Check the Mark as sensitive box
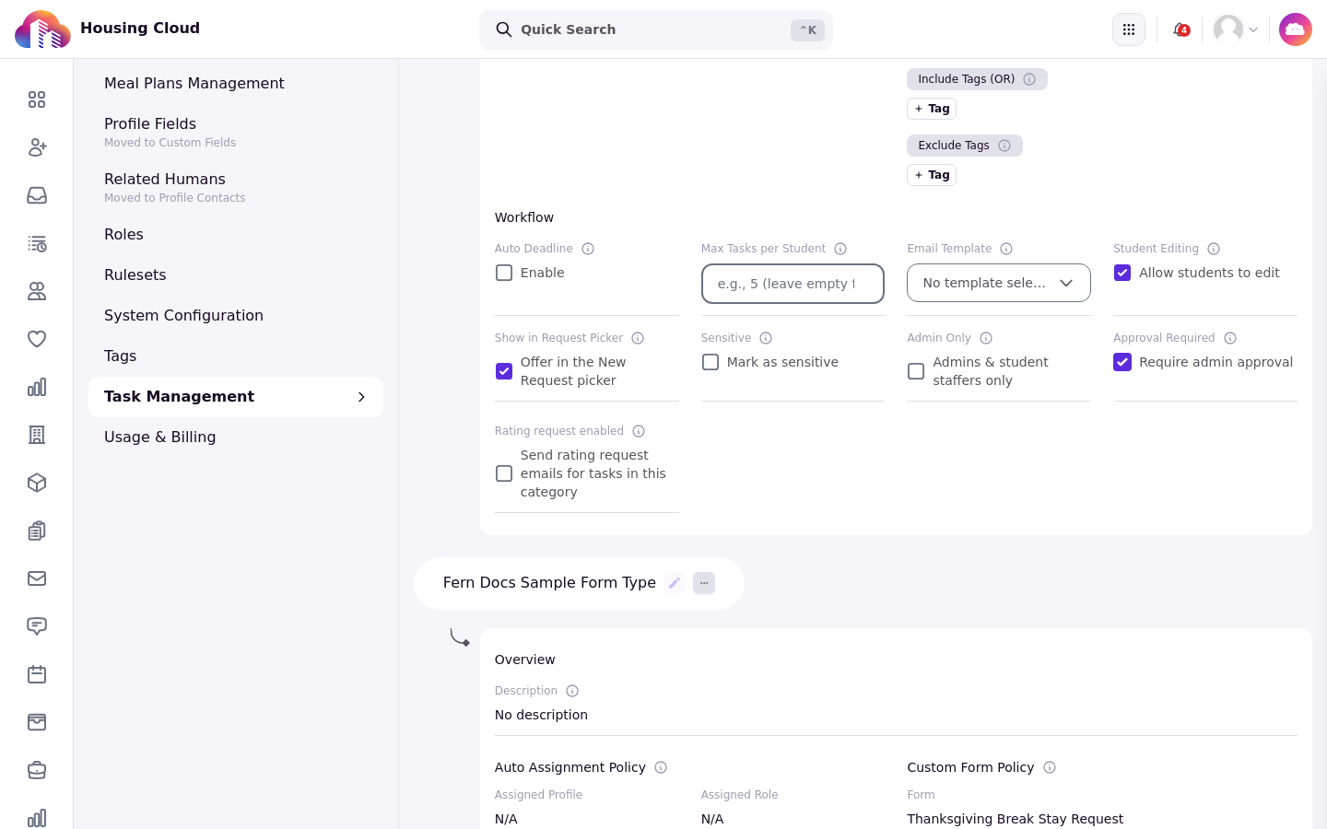1327x829 pixels. click(x=710, y=362)
